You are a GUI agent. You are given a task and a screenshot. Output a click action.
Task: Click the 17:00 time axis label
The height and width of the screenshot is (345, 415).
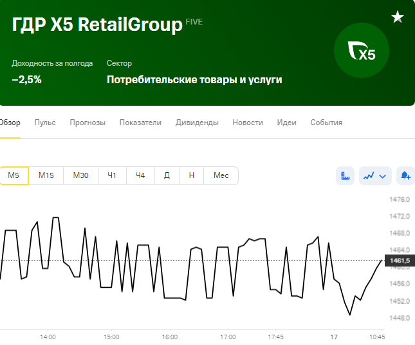pyautogui.click(x=228, y=337)
